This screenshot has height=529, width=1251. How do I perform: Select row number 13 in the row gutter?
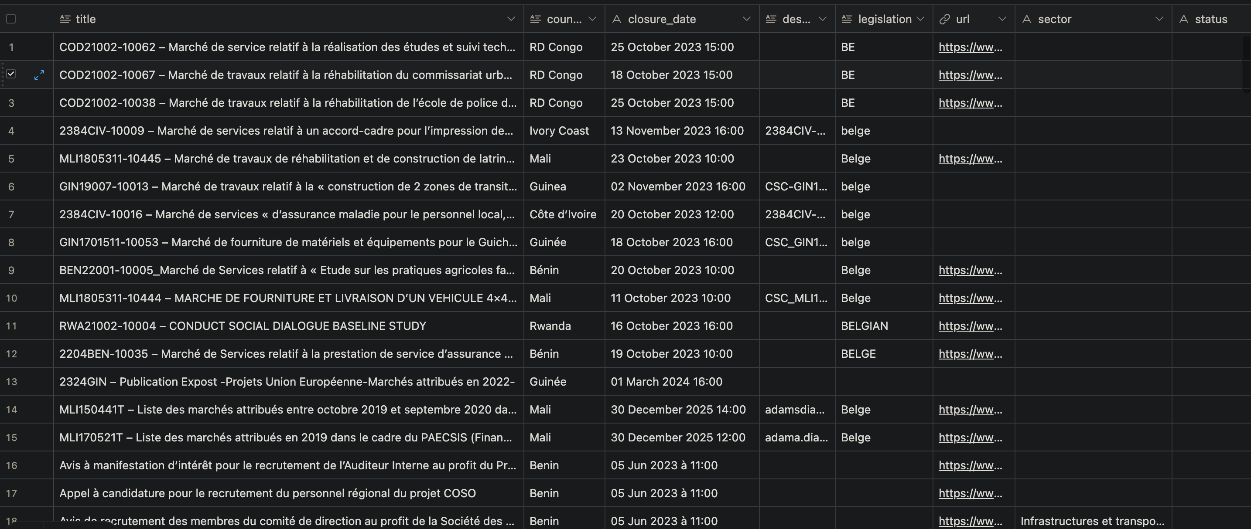pos(11,382)
